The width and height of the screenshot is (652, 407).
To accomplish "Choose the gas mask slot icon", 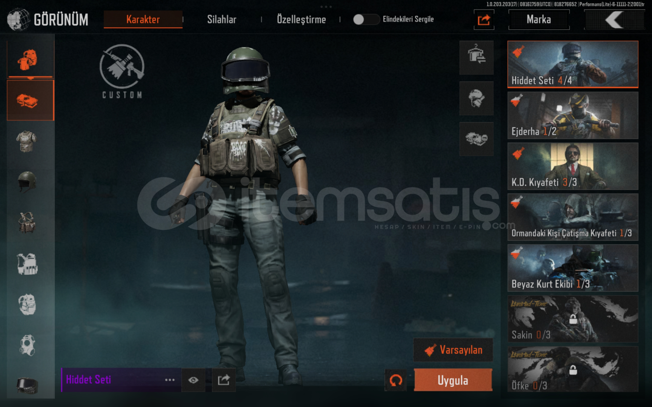I will (x=27, y=345).
